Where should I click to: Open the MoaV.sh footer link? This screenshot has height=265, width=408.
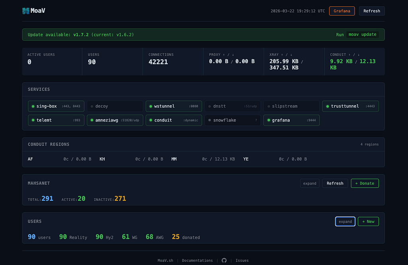click(165, 260)
